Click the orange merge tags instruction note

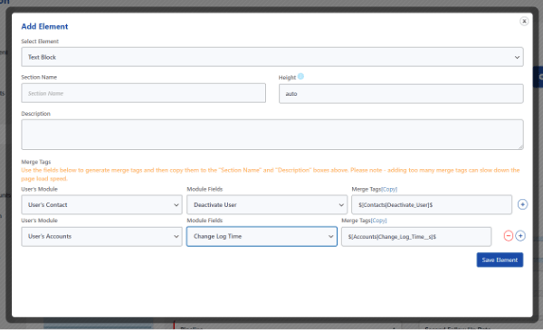coord(270,174)
